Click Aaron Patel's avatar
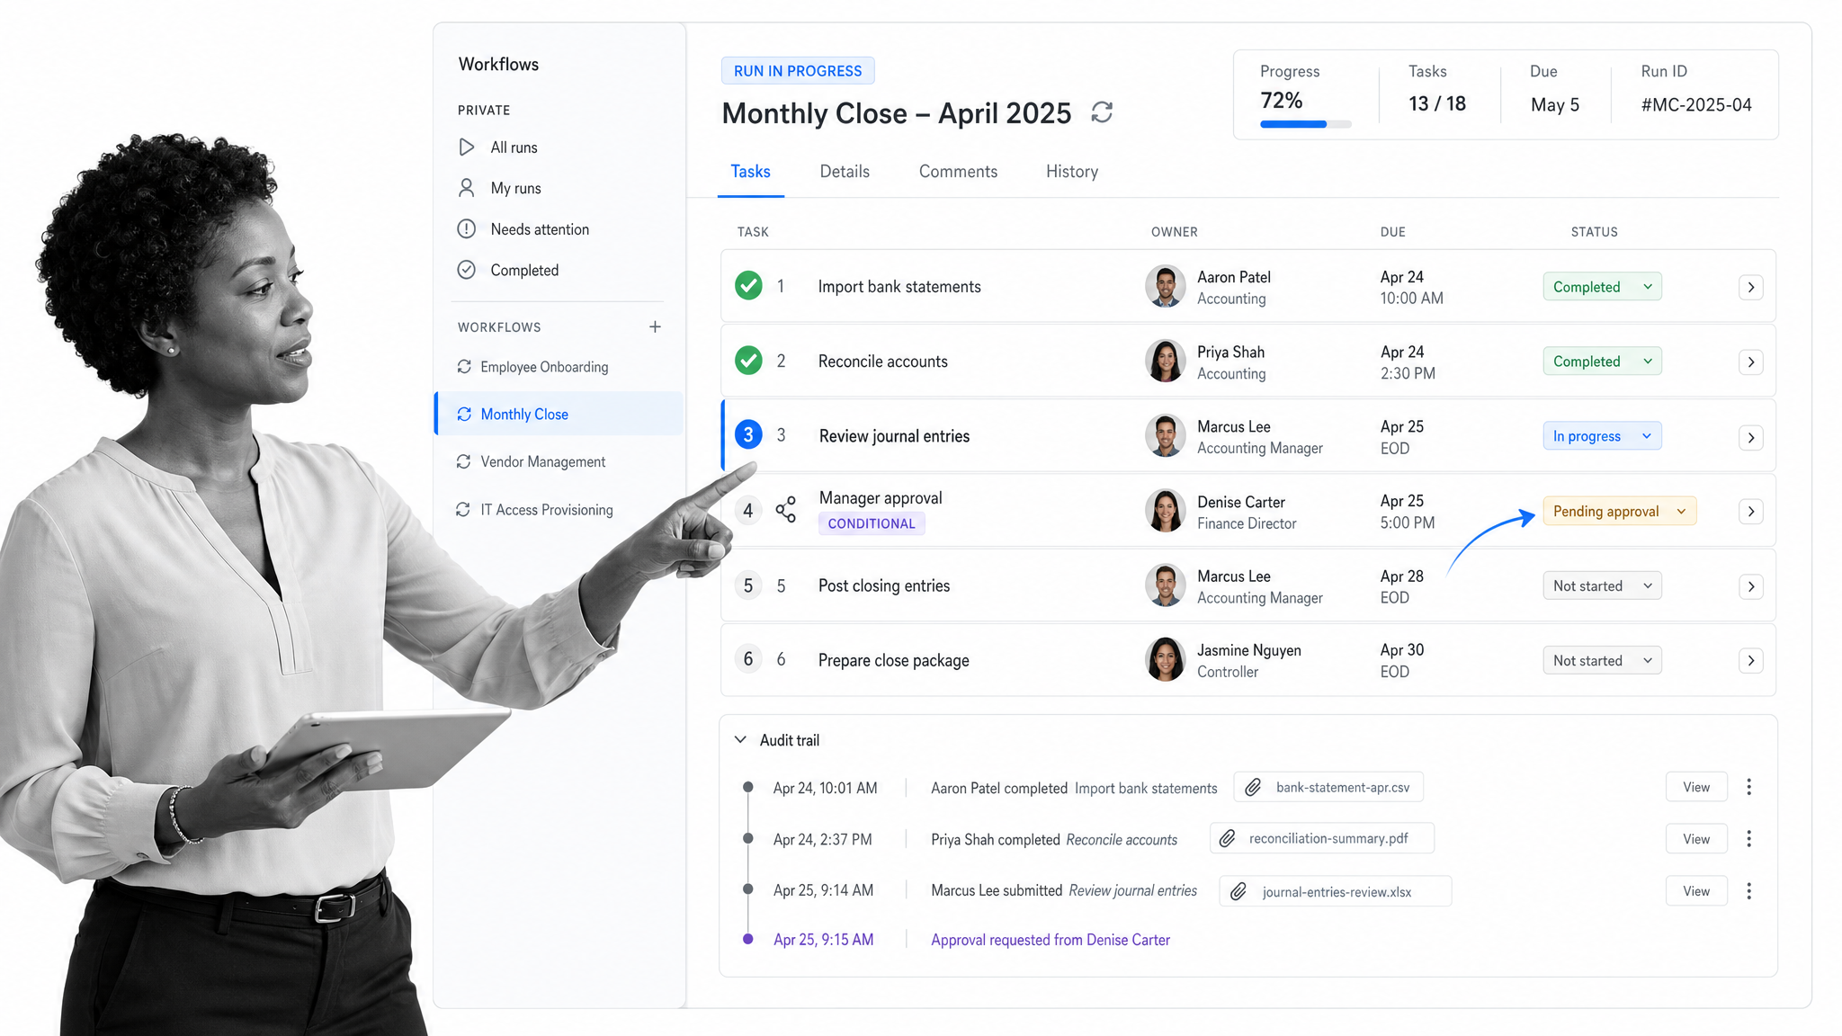The height and width of the screenshot is (1036, 1842). (1165, 286)
